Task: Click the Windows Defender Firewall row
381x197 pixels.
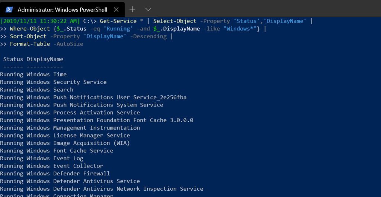Action: (x=55, y=174)
